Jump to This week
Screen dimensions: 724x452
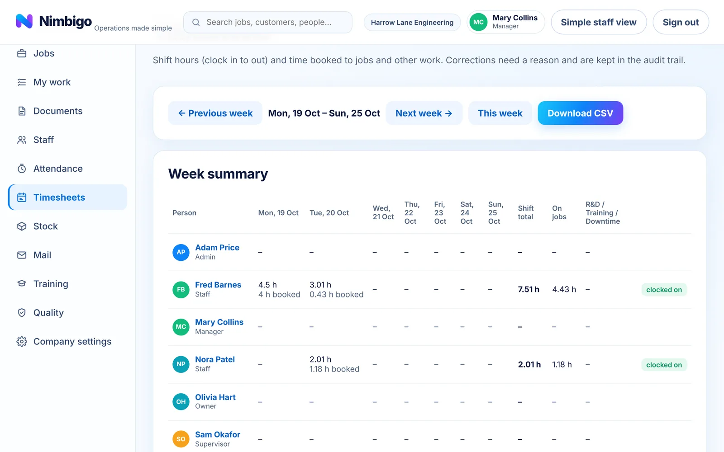tap(500, 113)
